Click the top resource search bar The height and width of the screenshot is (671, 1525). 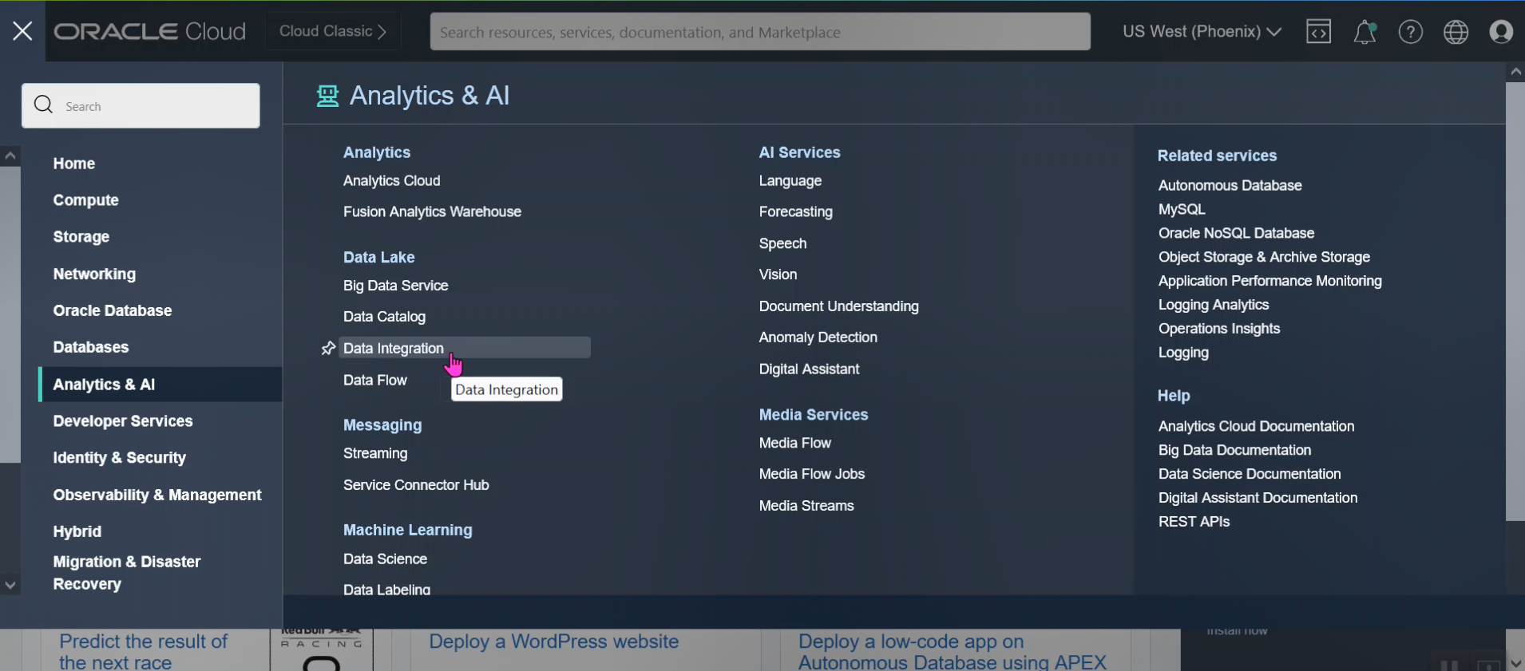760,32
